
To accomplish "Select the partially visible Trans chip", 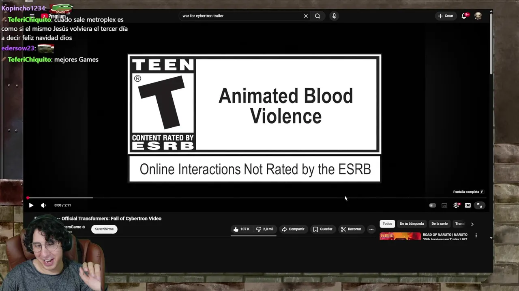I will point(459,224).
